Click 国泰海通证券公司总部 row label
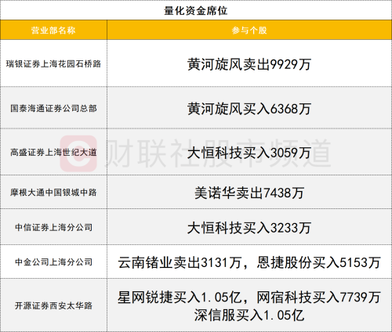 click(53, 108)
